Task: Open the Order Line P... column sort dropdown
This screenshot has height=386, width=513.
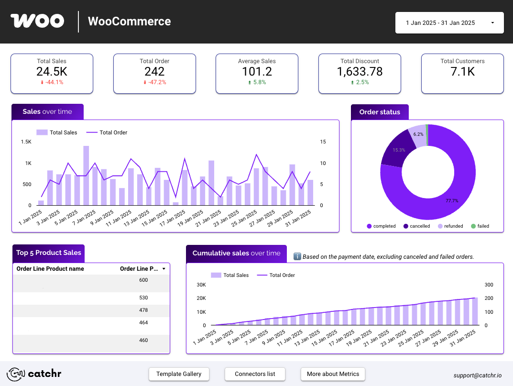Action: (164, 269)
